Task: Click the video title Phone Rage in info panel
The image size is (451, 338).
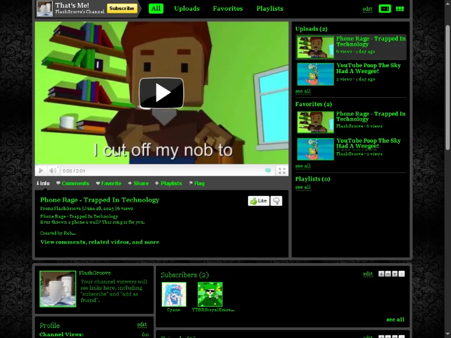Action: coord(100,200)
